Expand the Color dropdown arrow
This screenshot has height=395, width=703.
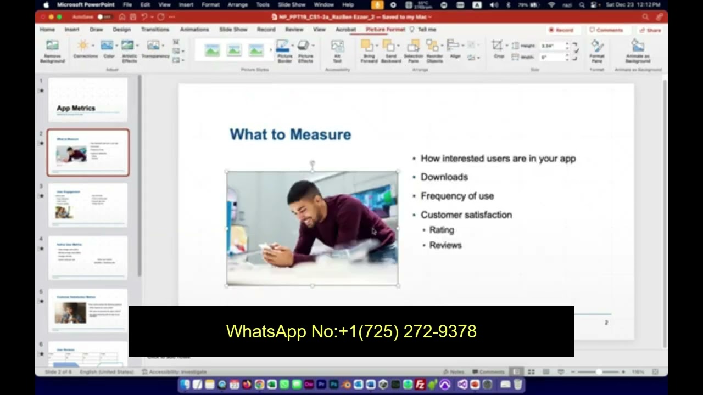point(116,46)
